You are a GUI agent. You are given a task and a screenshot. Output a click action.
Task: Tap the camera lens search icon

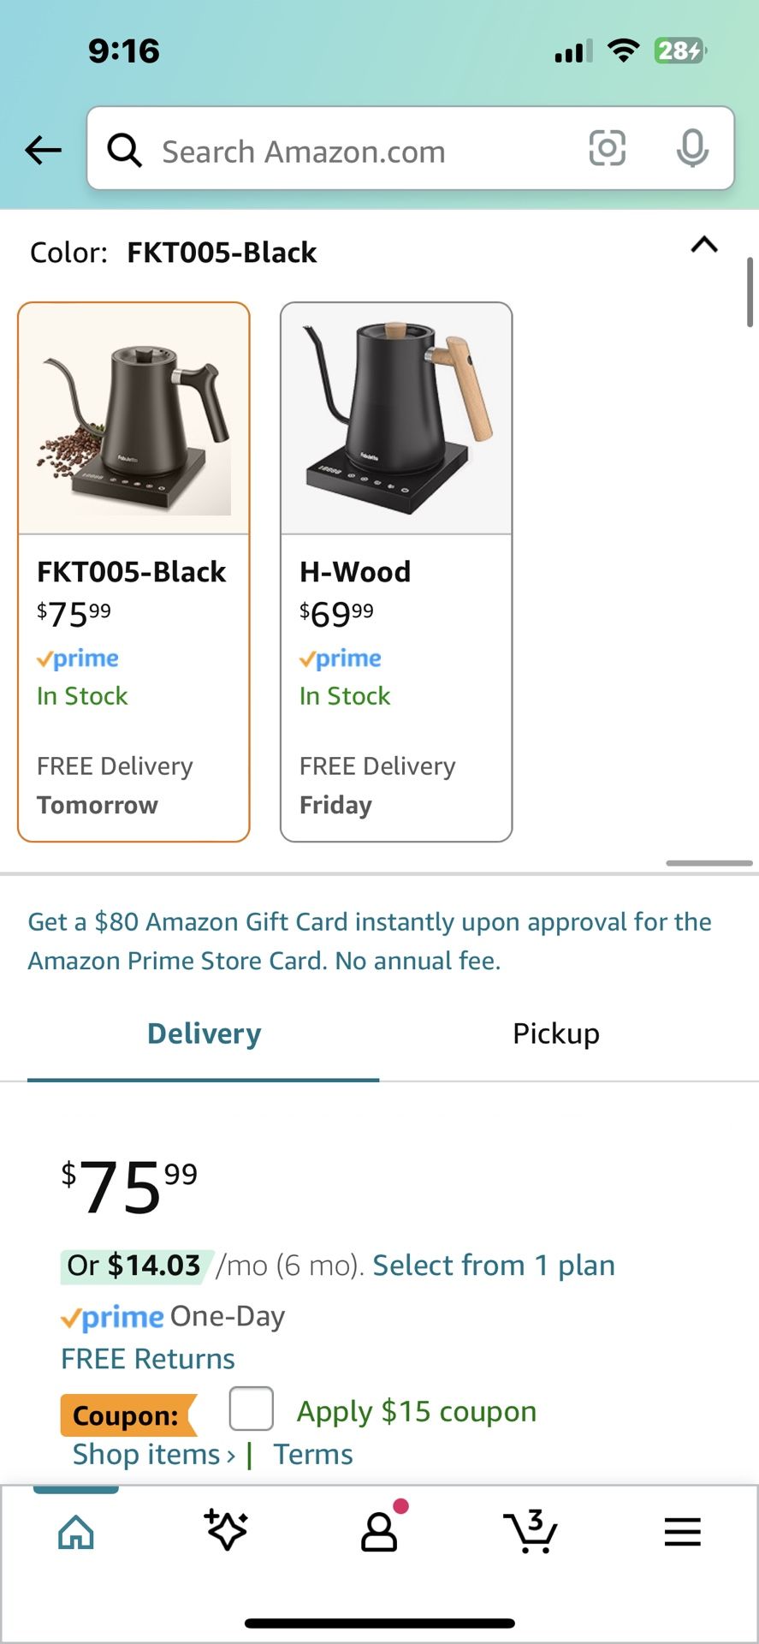coord(607,149)
